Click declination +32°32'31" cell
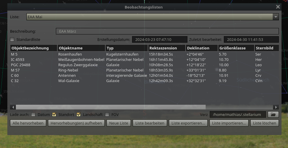This screenshot has width=288, height=148. [x=196, y=81]
